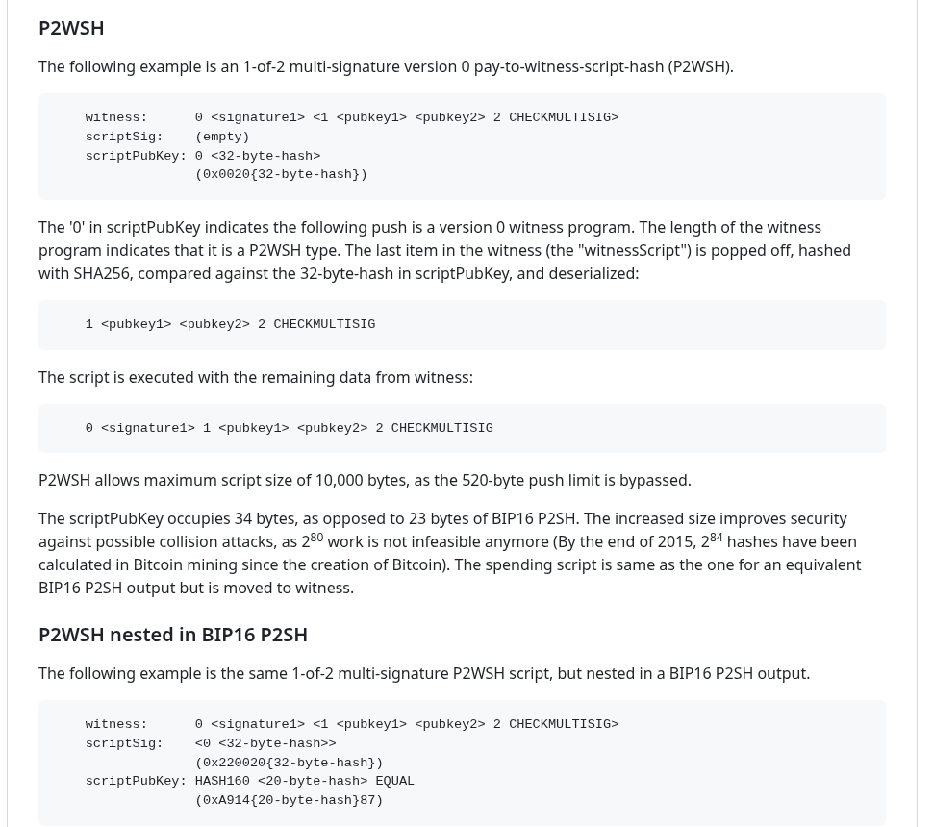Click the superscript 80 exponent
933x827 pixels.
[316, 538]
